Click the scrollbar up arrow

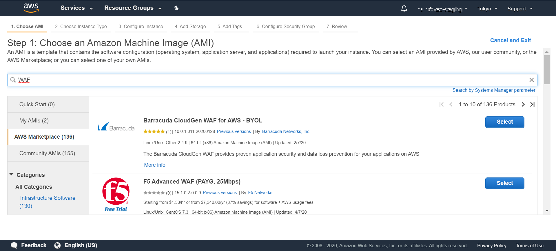547,52
